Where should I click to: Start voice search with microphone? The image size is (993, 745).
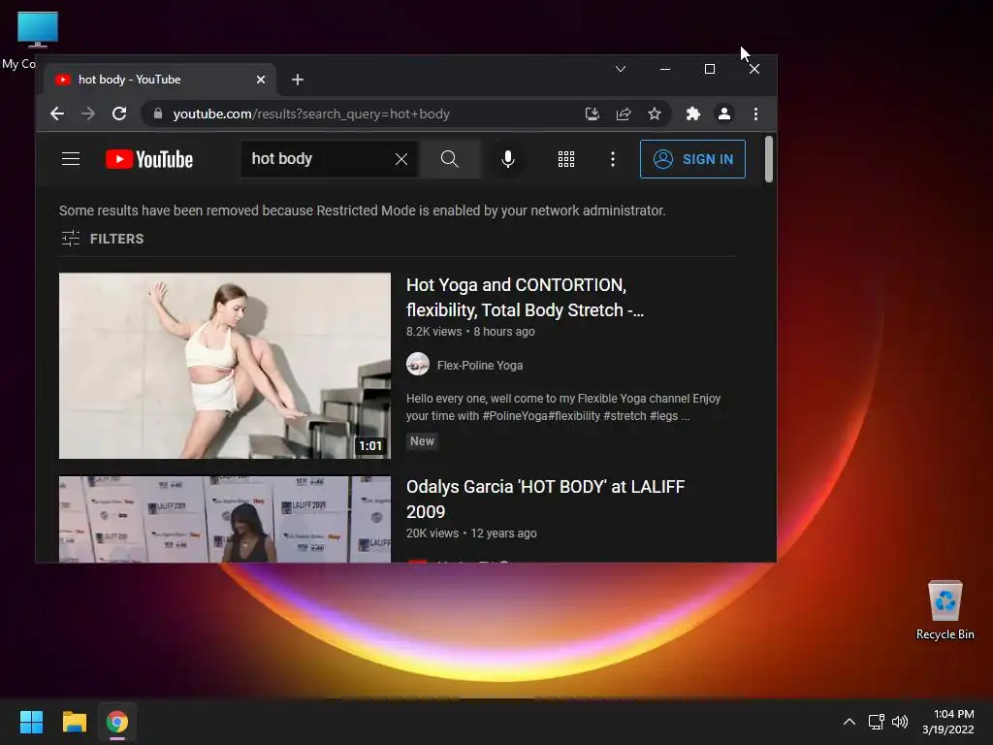click(x=508, y=159)
